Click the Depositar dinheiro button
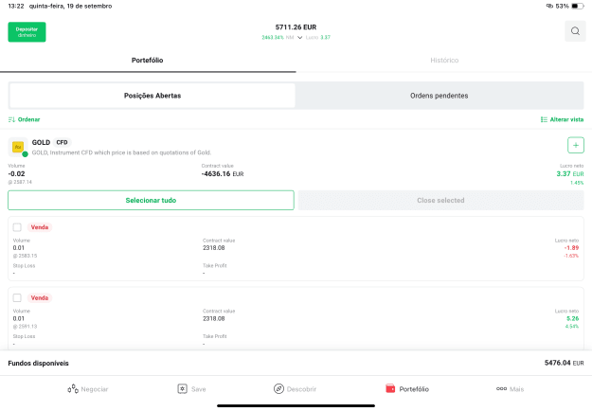The width and height of the screenshot is (592, 411). [x=27, y=31]
